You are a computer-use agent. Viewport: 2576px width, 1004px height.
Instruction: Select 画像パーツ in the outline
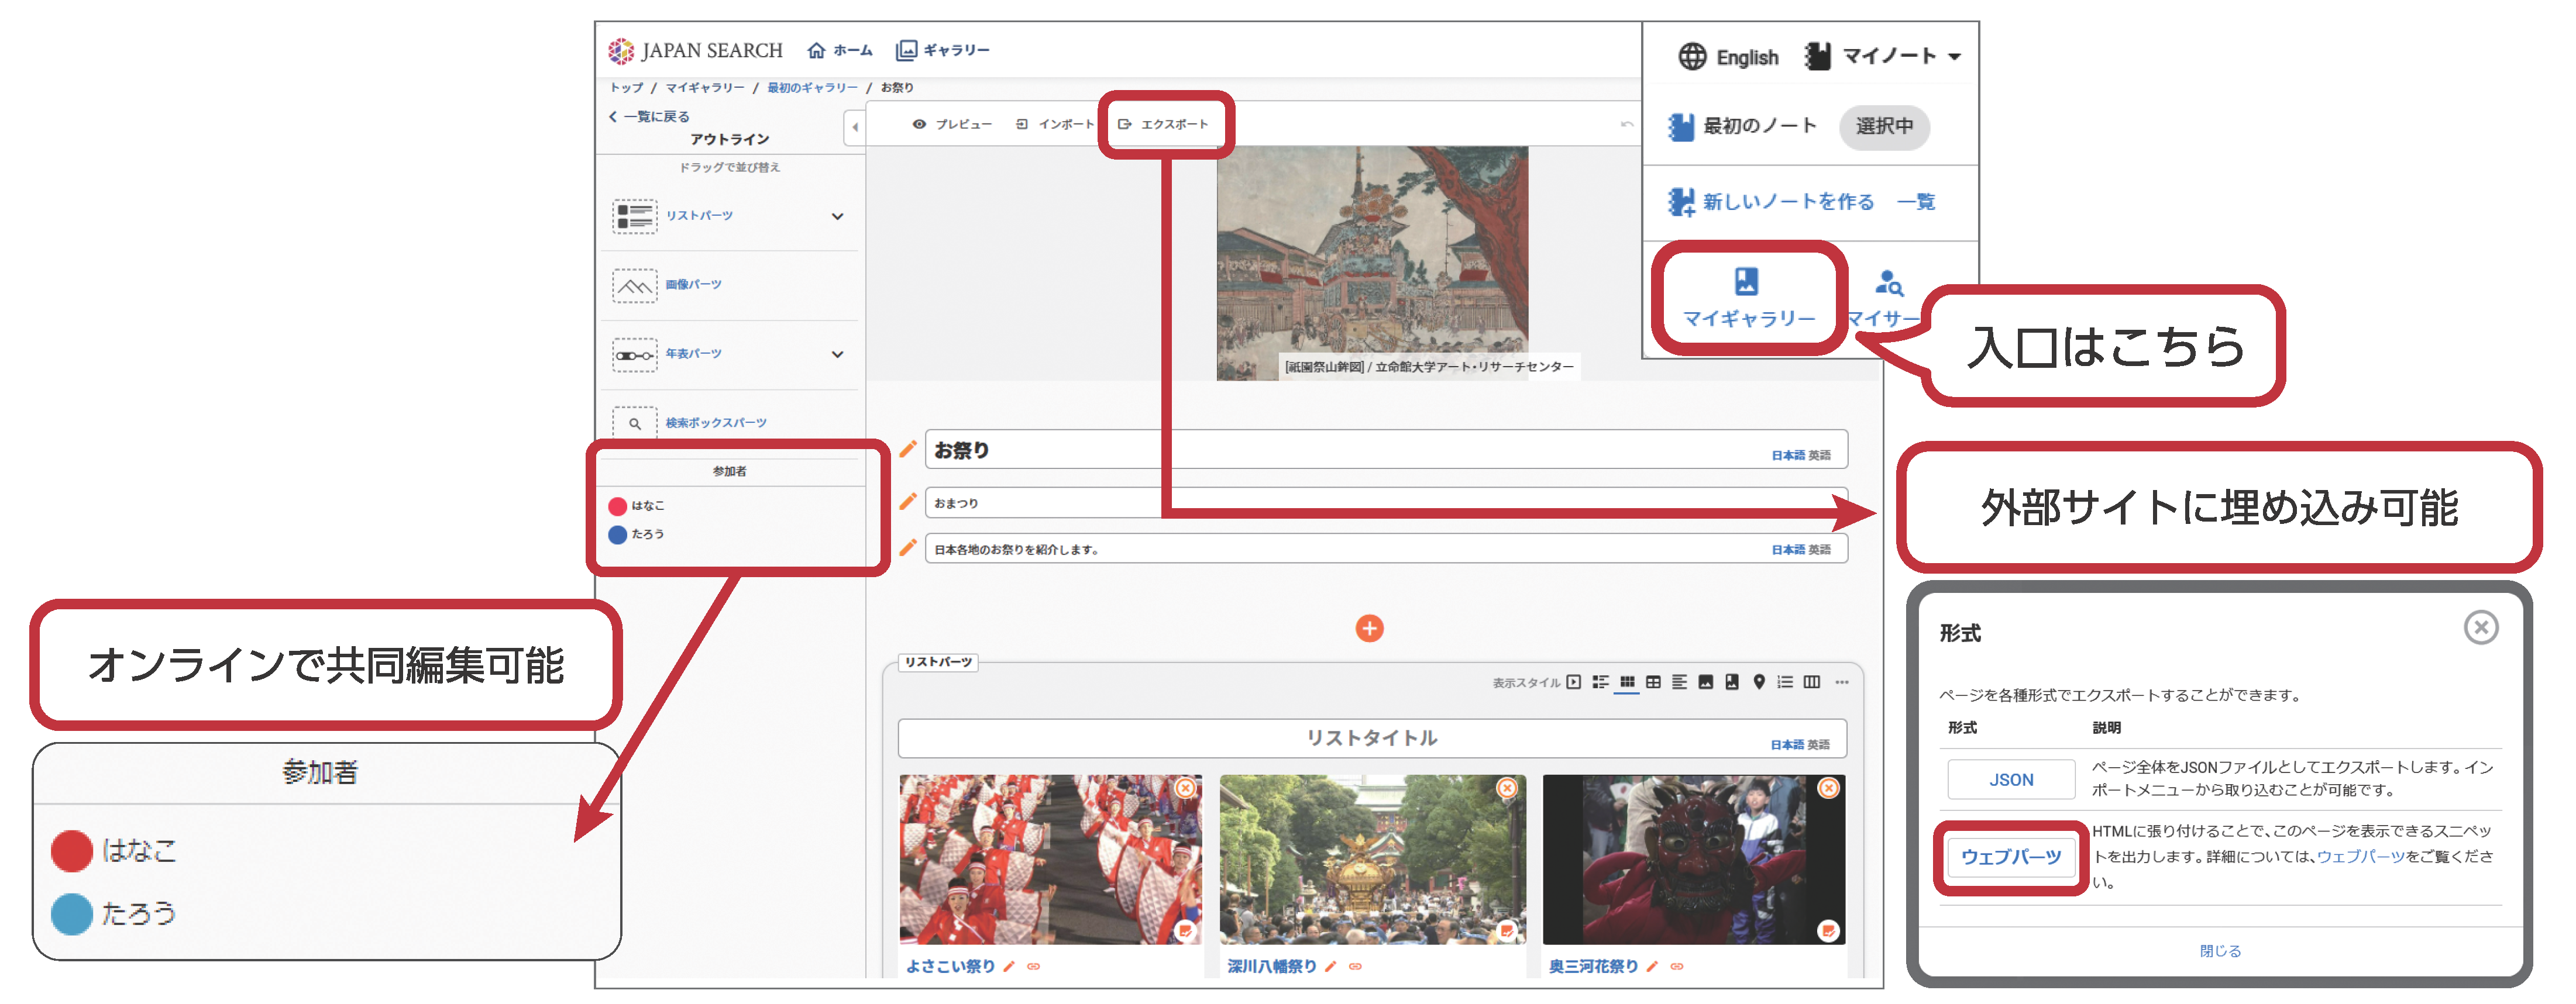point(694,285)
